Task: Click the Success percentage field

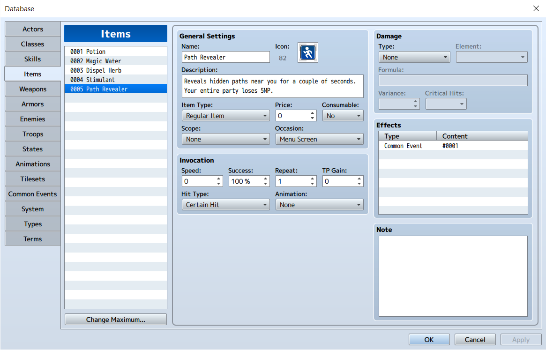Action: point(245,181)
